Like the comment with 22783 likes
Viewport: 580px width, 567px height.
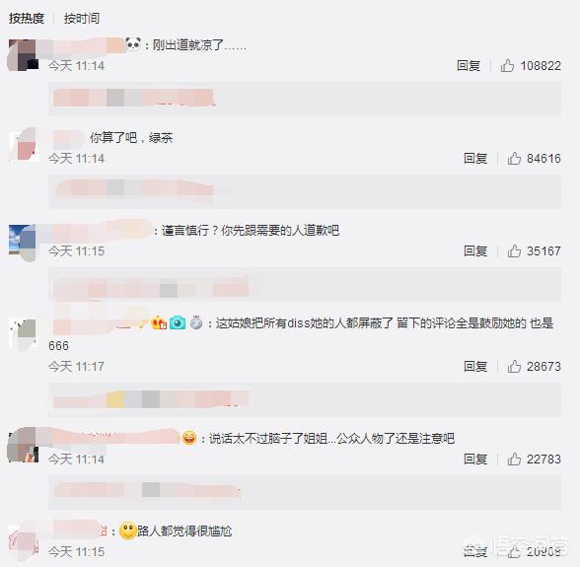tap(514, 459)
